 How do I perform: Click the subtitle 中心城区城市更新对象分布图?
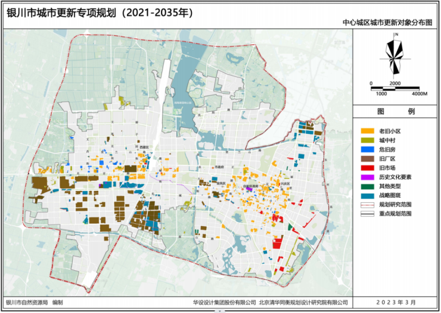point(387,23)
